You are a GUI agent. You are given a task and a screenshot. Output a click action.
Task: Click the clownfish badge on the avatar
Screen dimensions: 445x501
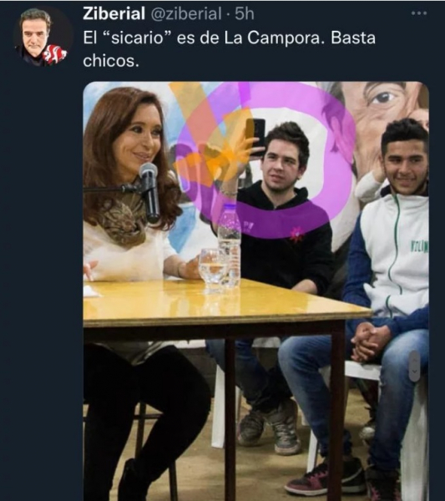(x=54, y=53)
